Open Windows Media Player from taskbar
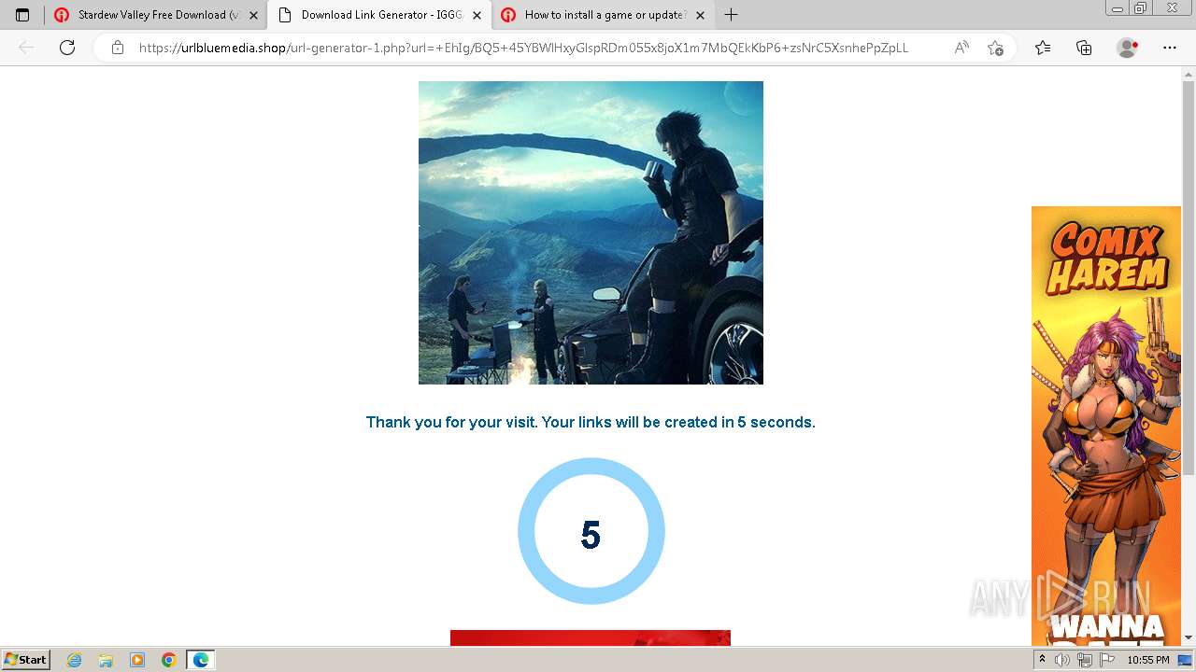This screenshot has width=1196, height=672. tap(137, 660)
